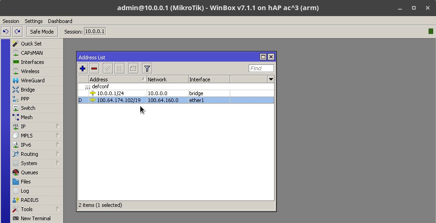Click the Disable cross button

coord(119,69)
